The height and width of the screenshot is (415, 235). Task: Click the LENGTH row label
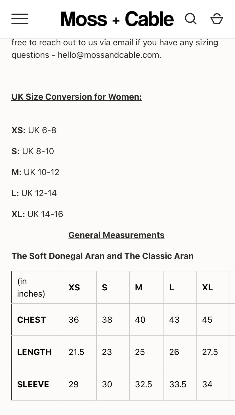[34, 352]
